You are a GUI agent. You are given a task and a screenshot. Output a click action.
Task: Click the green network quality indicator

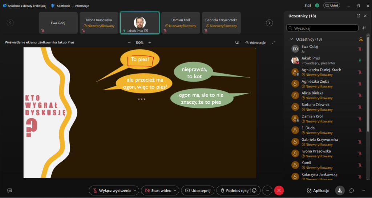tap(317, 5)
